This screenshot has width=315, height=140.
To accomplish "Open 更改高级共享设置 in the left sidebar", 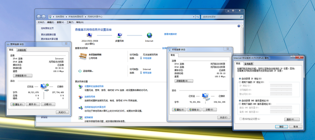I will tap(49, 39).
